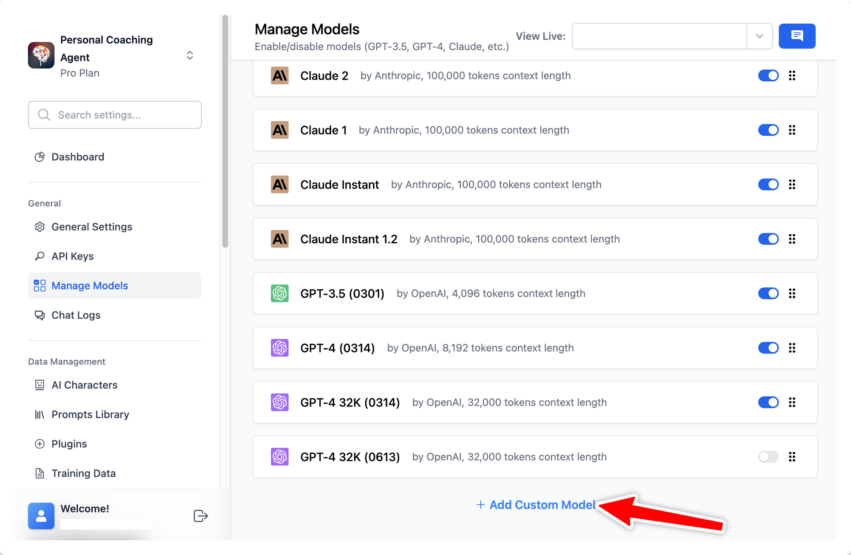Click the Anthropic logo on Claude Instant row
This screenshot has width=851, height=555.
(x=280, y=184)
